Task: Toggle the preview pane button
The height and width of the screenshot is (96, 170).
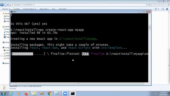Action: click(x=163, y=9)
